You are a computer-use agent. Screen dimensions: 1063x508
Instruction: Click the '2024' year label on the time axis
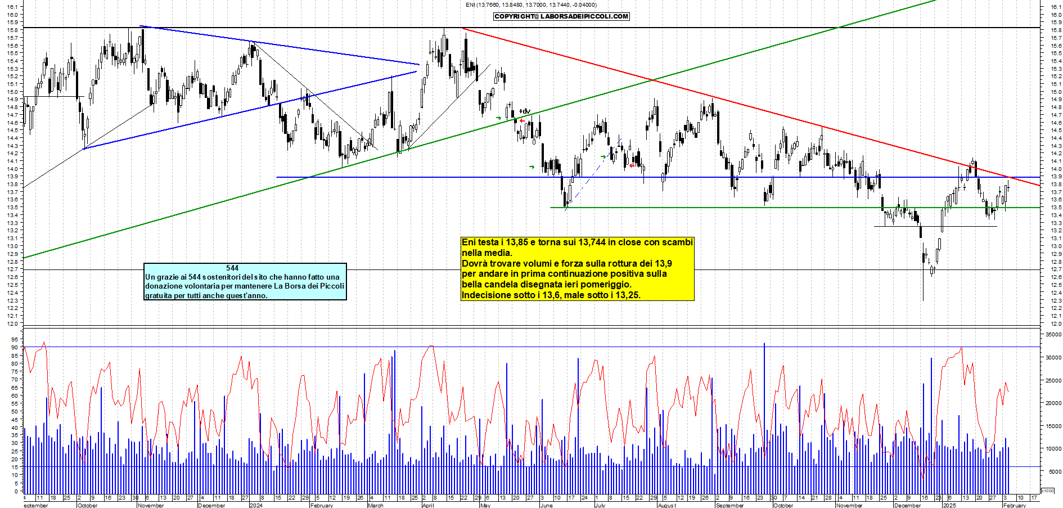point(256,505)
